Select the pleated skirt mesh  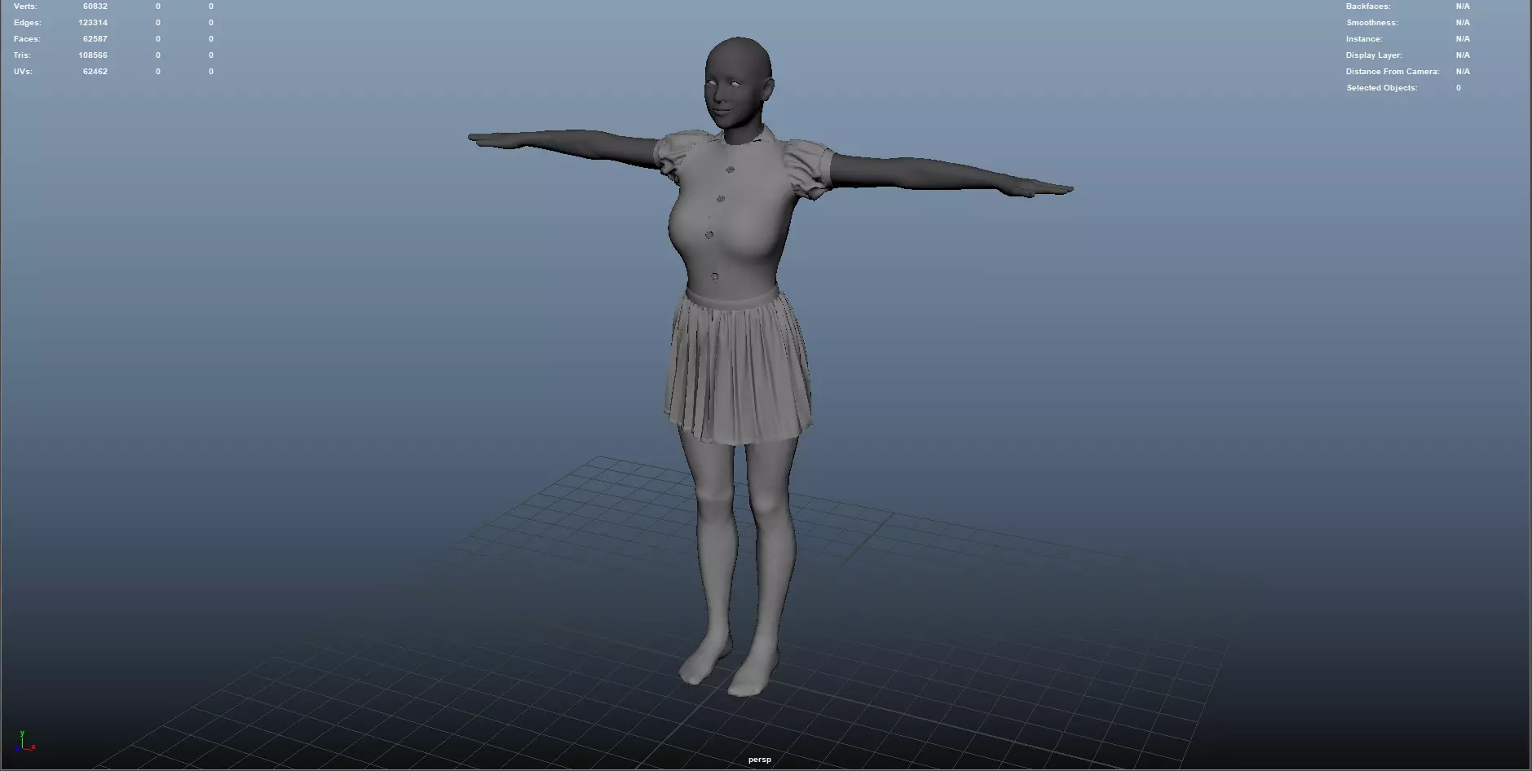click(x=739, y=367)
